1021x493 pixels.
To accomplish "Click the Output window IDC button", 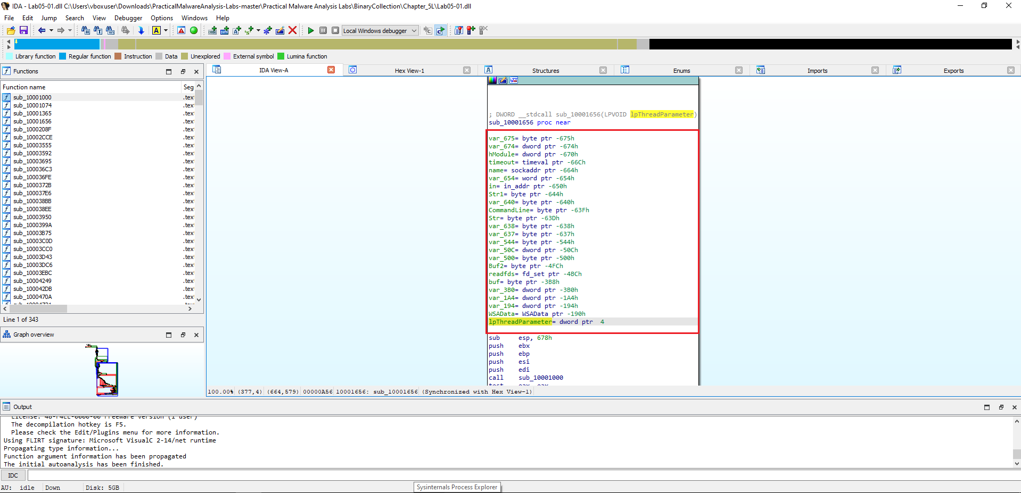I will (13, 475).
